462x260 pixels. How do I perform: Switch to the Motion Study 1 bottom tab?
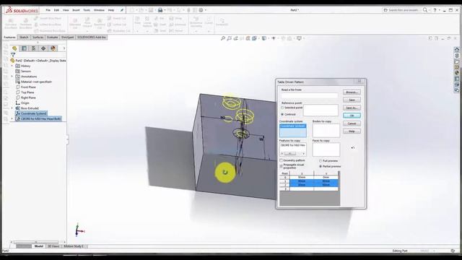[x=74, y=246]
